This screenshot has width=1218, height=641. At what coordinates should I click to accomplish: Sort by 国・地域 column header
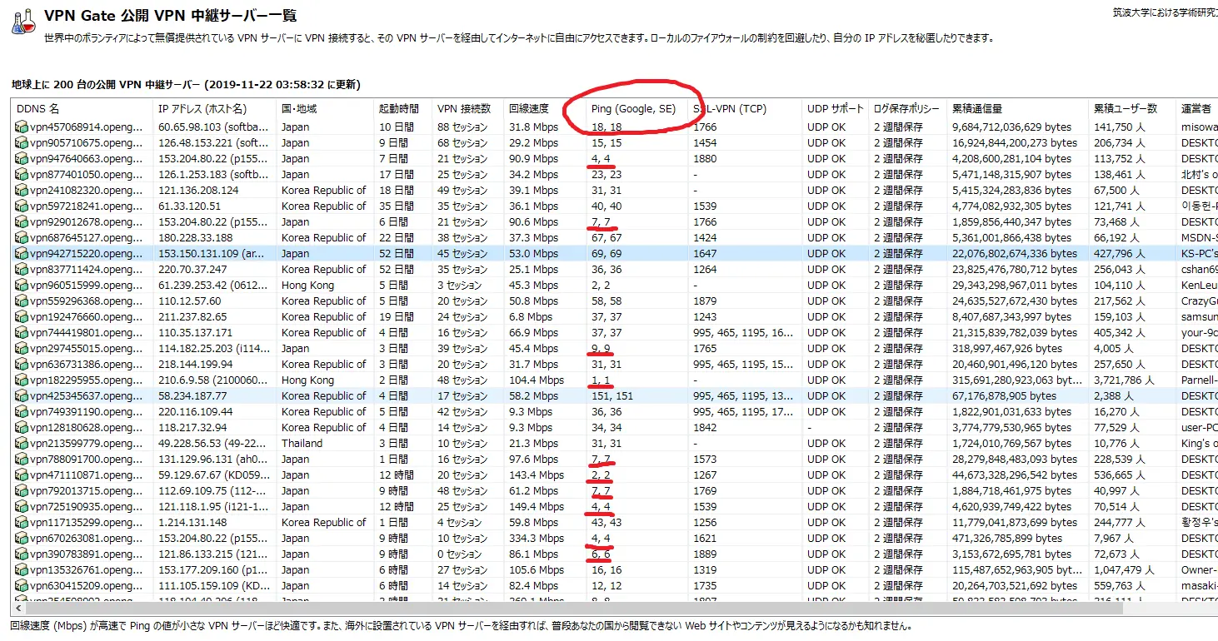(x=299, y=109)
